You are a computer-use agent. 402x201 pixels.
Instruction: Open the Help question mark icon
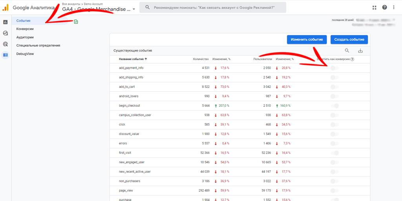(384, 7)
